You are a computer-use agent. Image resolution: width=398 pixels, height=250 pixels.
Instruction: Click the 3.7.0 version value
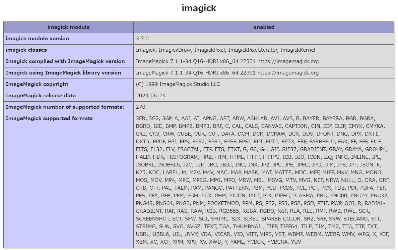(x=142, y=39)
